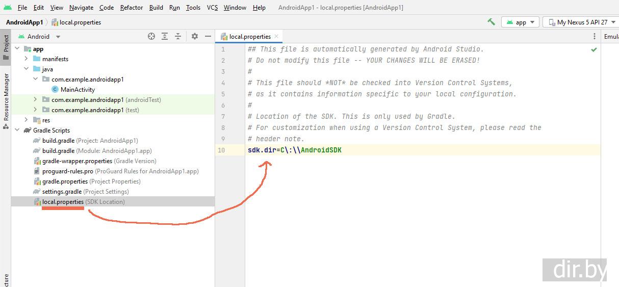
Task: Open the Refactor menu
Action: 132,7
